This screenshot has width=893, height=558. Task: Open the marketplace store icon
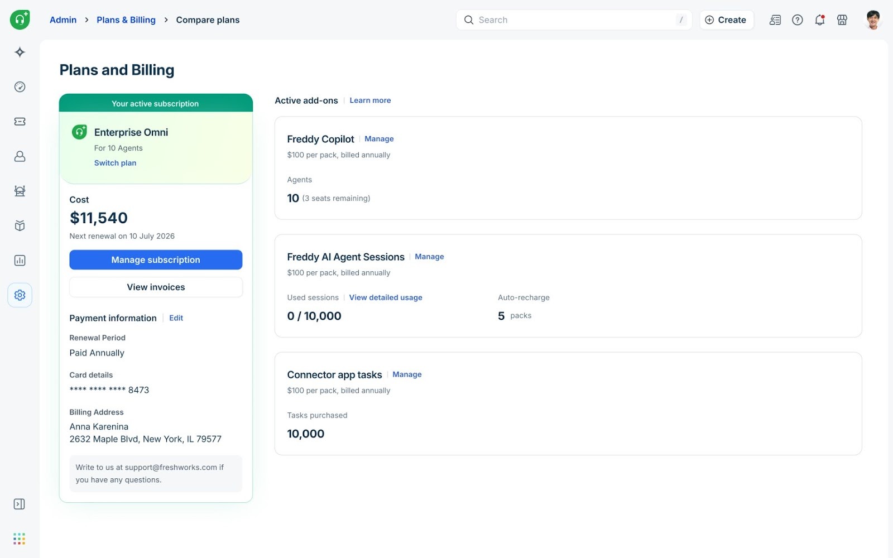tap(842, 20)
